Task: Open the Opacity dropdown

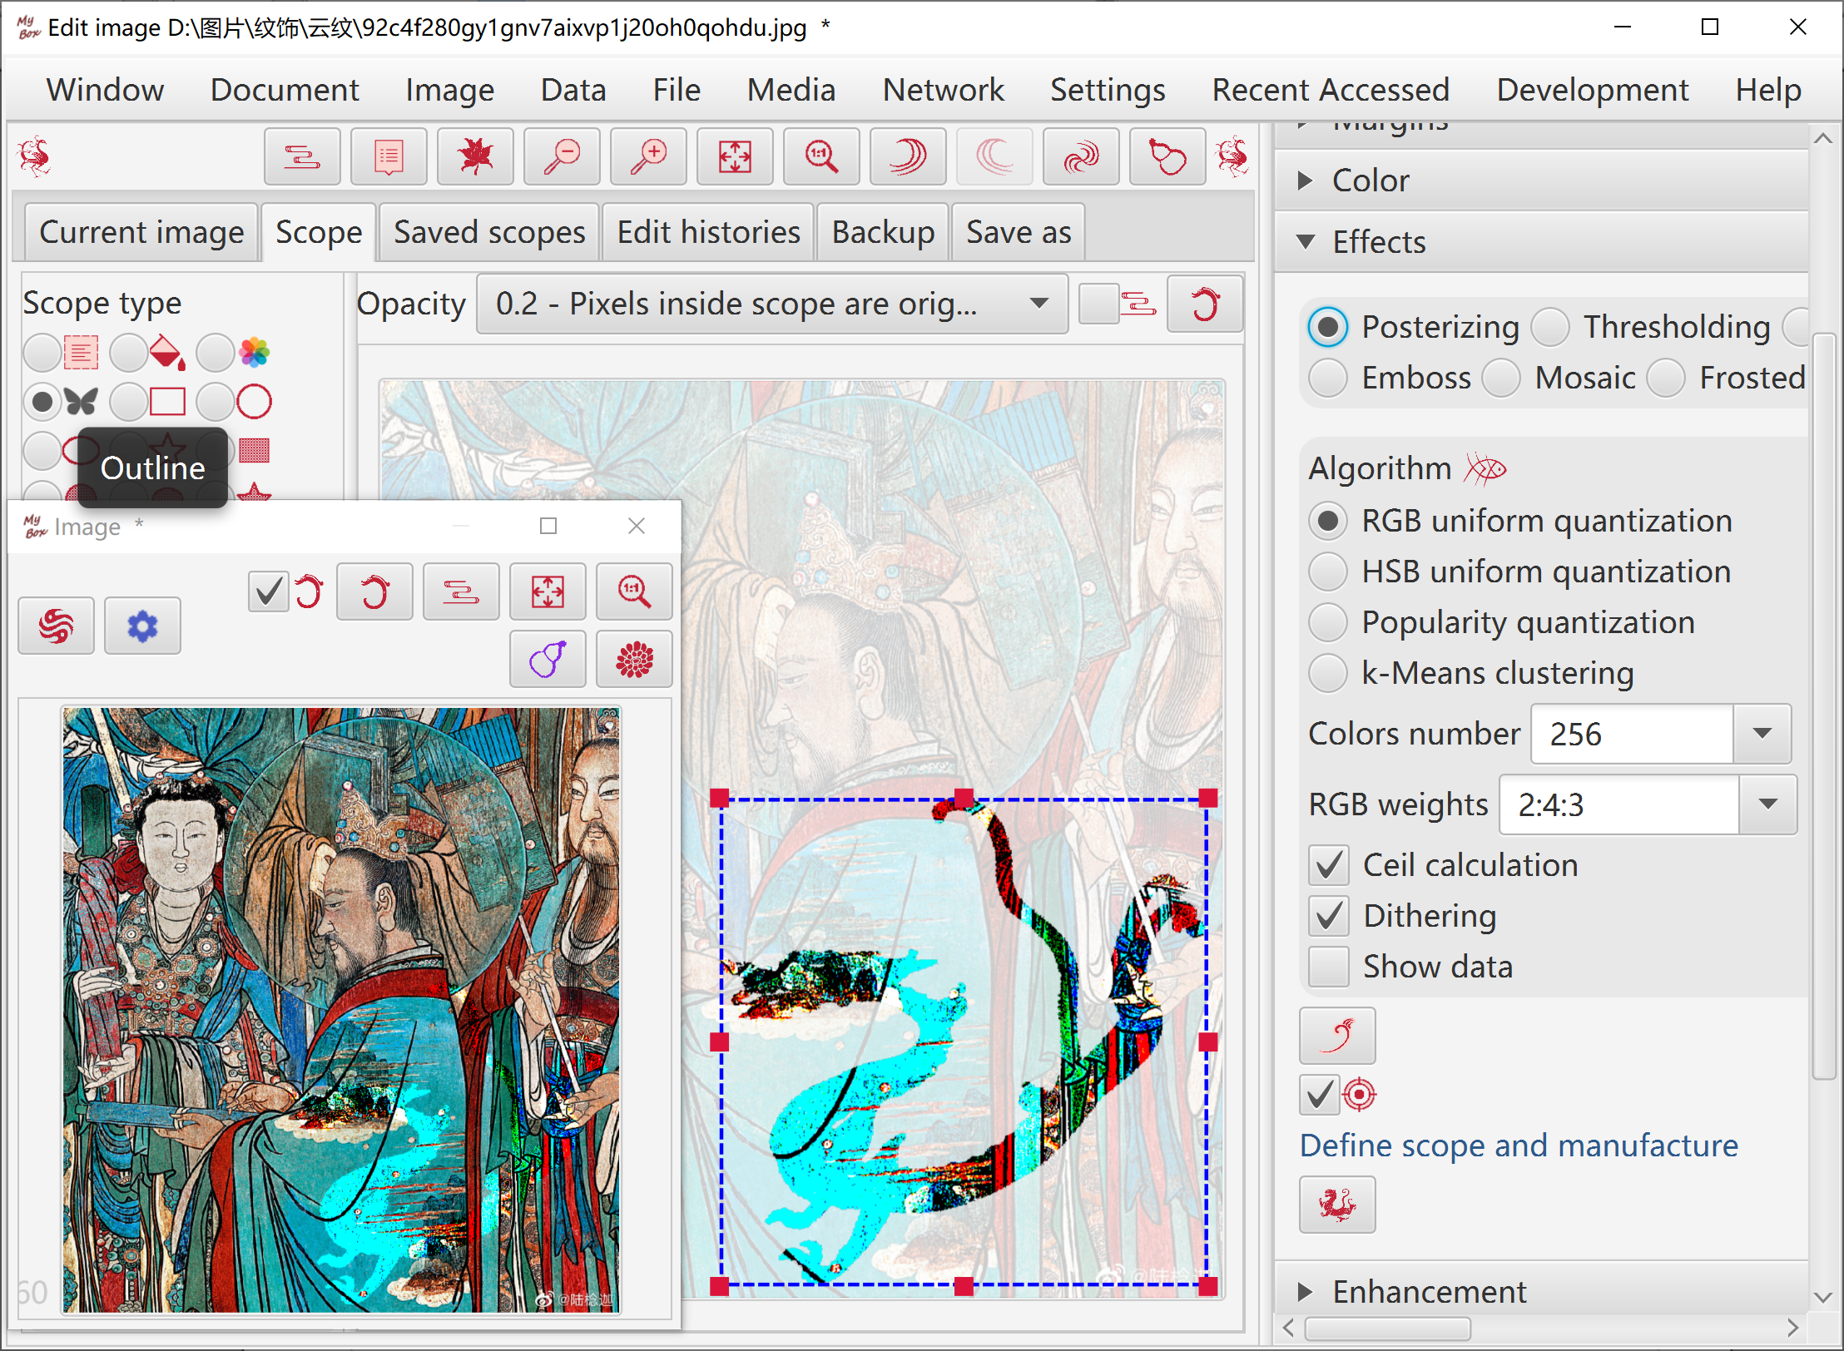Action: click(x=771, y=304)
